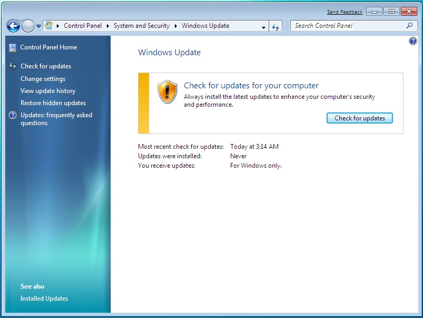Click the FAQ question mark icon in the sidebar
423x318 pixels.
click(x=13, y=115)
